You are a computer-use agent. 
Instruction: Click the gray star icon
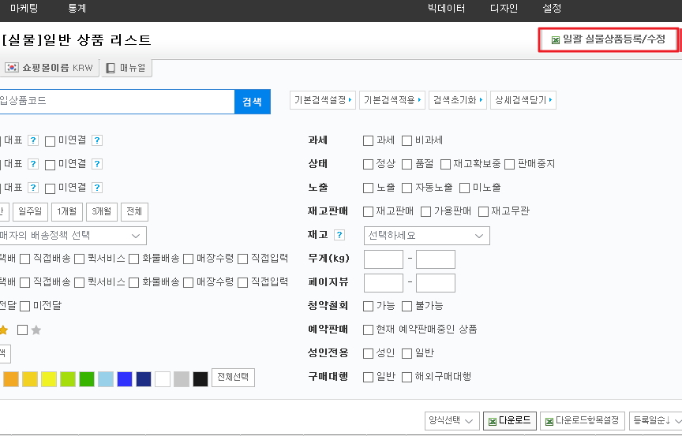tap(36, 330)
